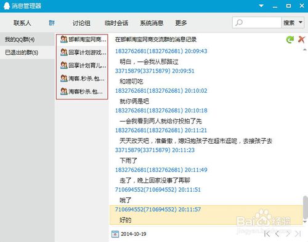Image resolution: width=308 pixels, height=242 pixels.
Task: Click the green export/refresh records icon
Action: tap(290, 39)
